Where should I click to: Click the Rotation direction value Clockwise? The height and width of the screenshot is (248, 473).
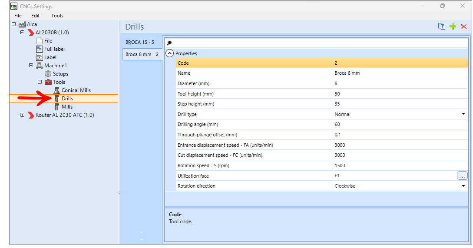pos(345,186)
